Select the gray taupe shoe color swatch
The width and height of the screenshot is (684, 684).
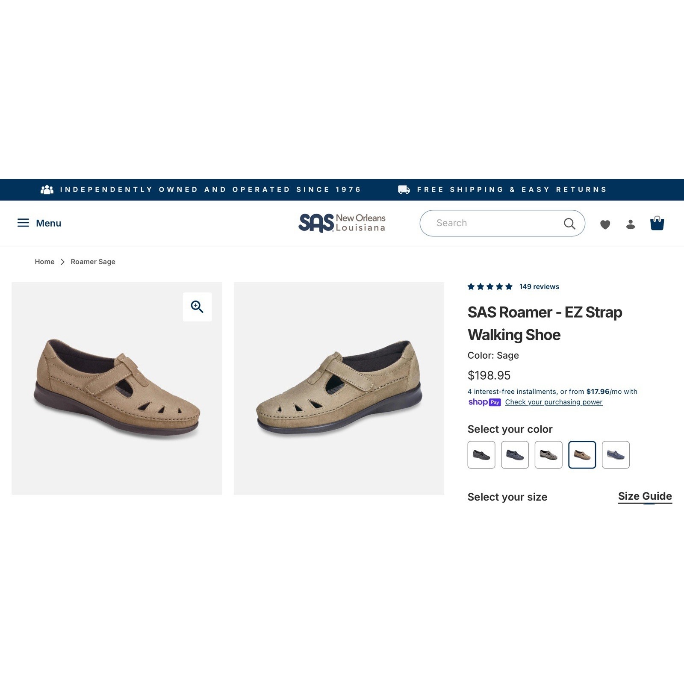click(548, 455)
